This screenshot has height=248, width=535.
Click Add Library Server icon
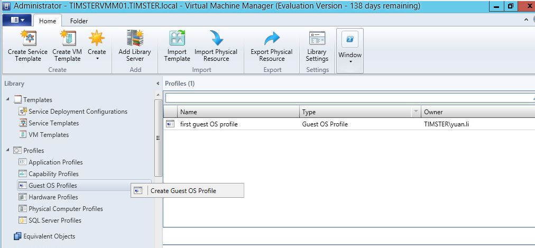coord(135,38)
